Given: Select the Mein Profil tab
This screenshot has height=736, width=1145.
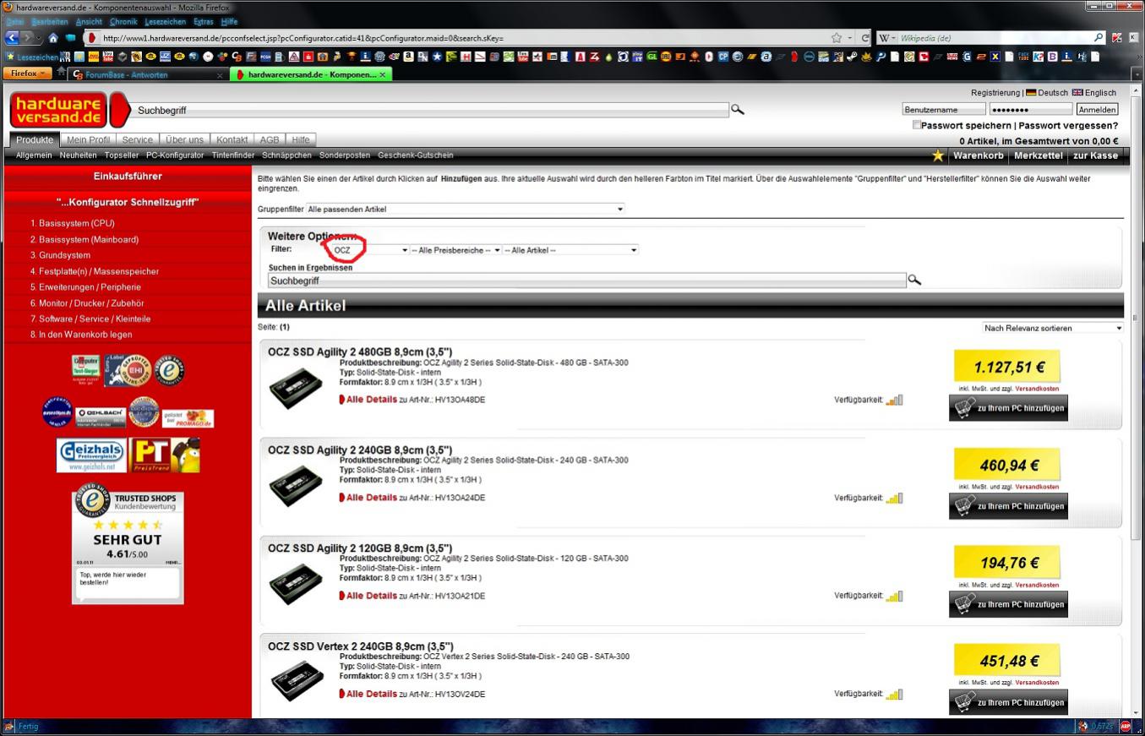Looking at the screenshot, I should (x=88, y=139).
